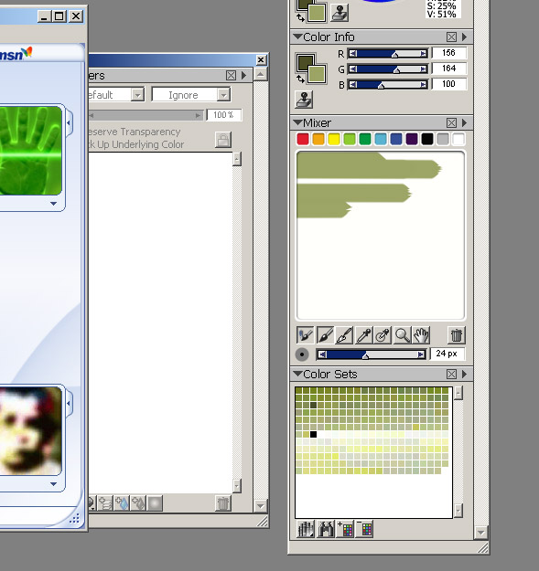Click the B slider in Color Info
The width and height of the screenshot is (539, 571).
point(388,85)
